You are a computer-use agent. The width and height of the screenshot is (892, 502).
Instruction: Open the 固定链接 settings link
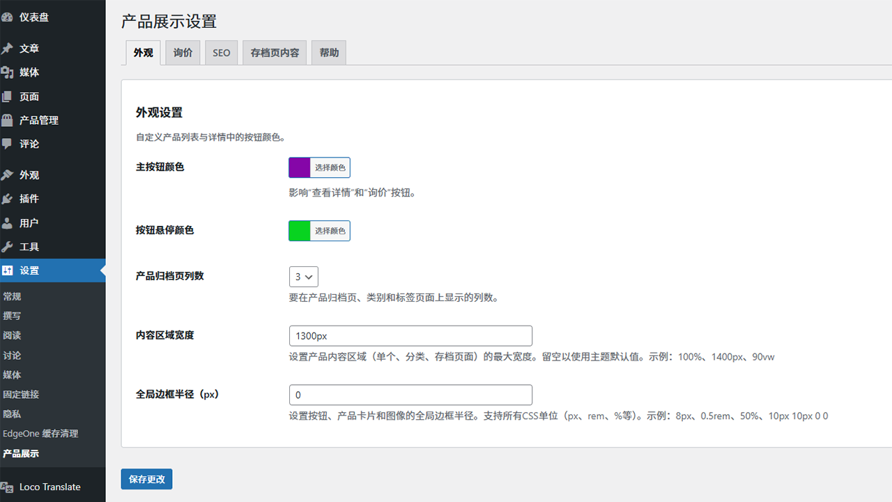click(21, 395)
